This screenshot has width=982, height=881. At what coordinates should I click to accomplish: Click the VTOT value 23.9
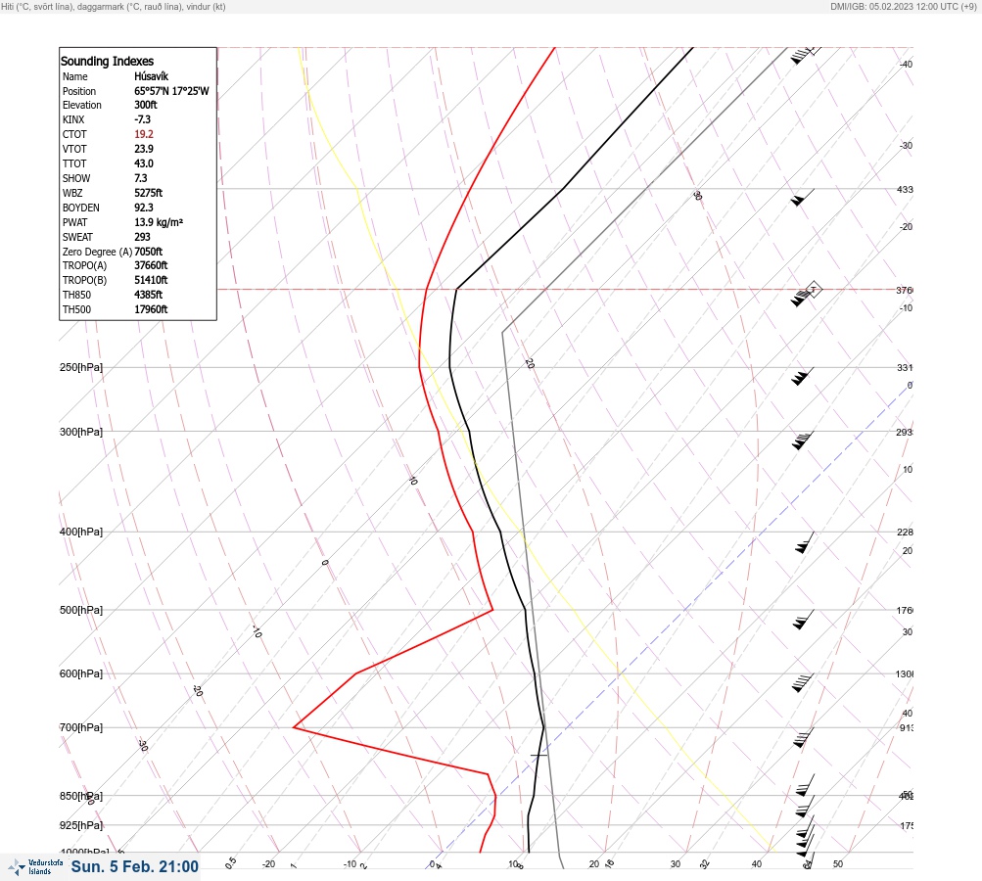pos(144,149)
